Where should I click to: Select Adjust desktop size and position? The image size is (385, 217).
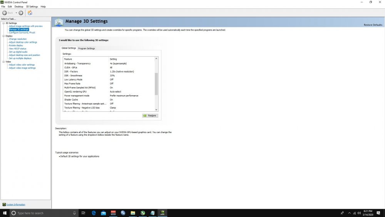pyautogui.click(x=25, y=55)
